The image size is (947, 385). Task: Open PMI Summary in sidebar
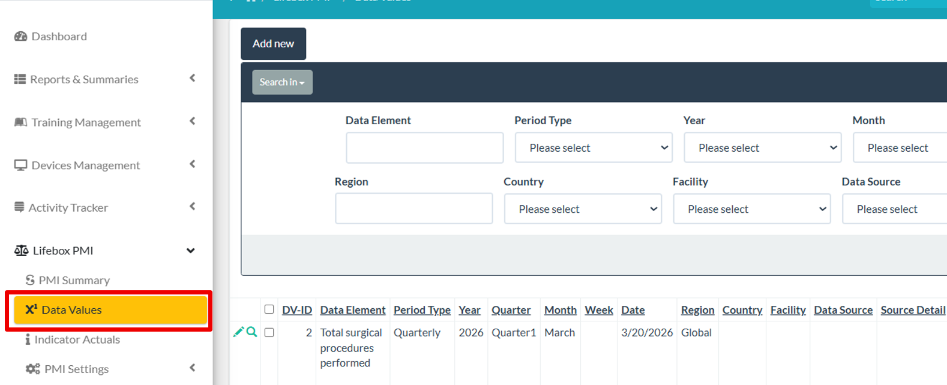(74, 280)
